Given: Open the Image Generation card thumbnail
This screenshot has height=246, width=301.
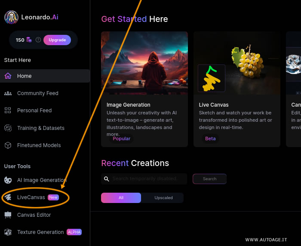Looking at the screenshot, I should (144, 63).
